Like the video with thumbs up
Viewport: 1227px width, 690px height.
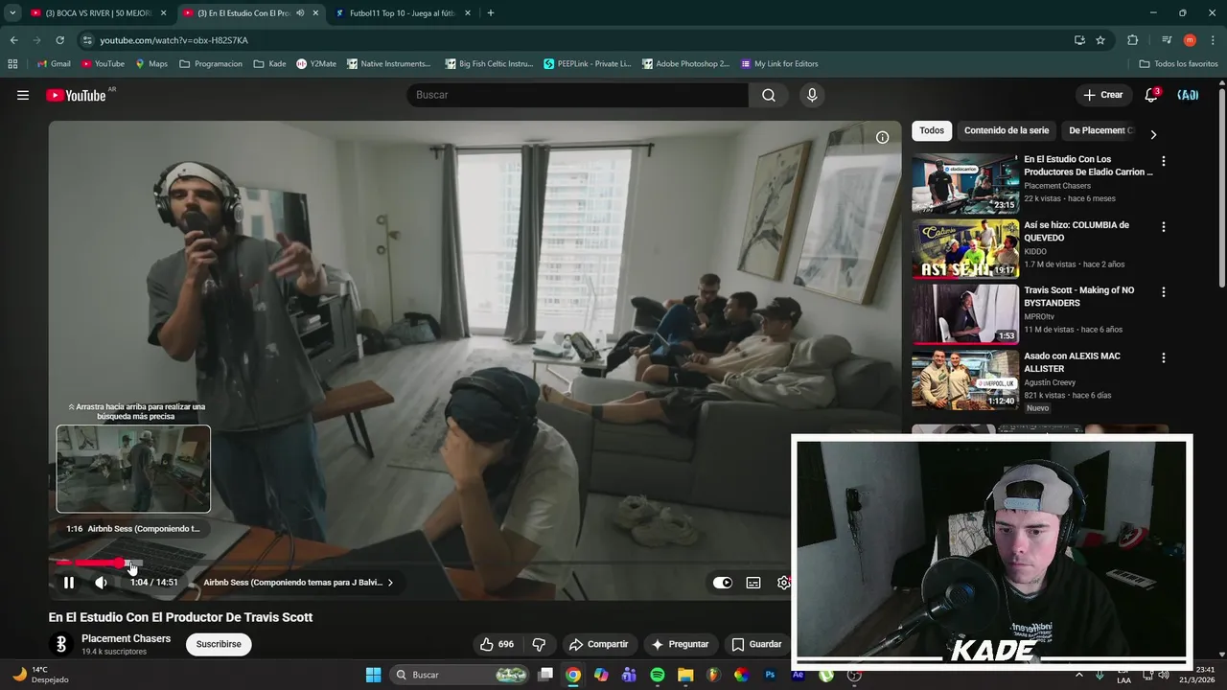[x=498, y=644]
